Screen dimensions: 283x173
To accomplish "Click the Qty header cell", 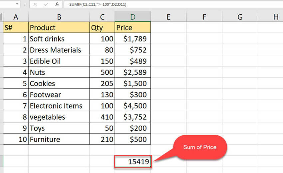I will pos(102,28).
